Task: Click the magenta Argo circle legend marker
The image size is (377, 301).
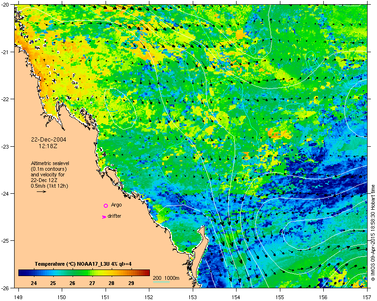Action: tap(106, 206)
